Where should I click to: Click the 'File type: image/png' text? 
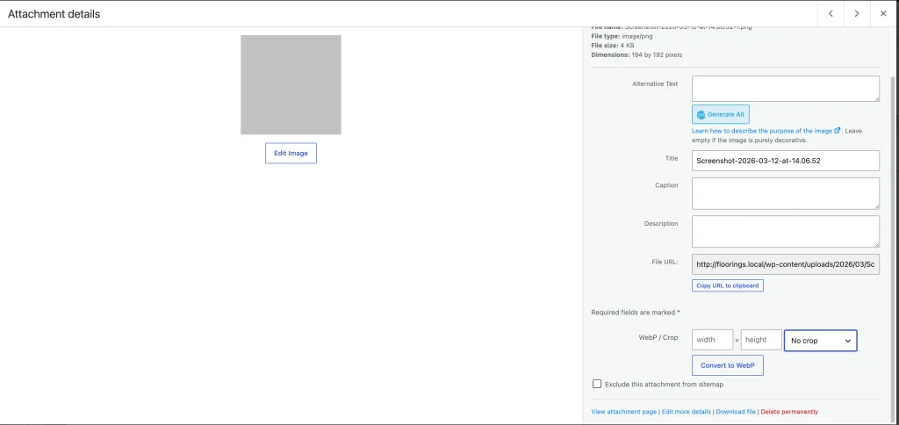(622, 36)
